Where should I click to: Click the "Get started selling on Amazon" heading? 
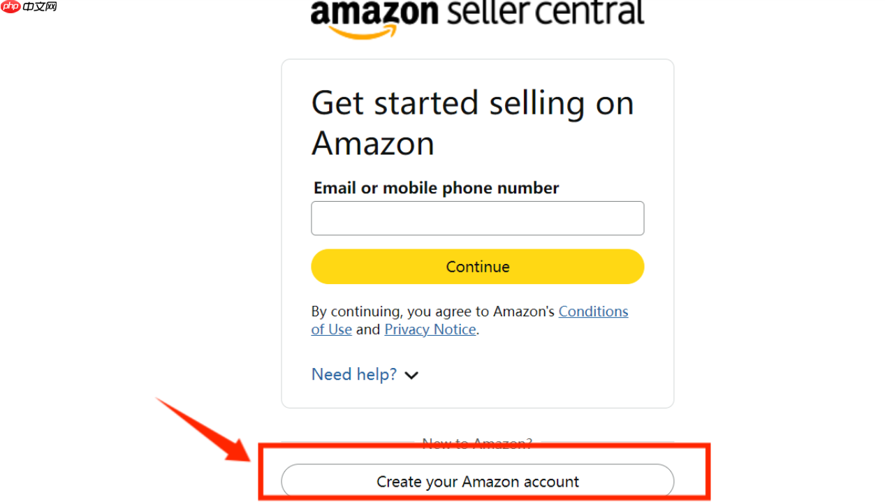pos(472,103)
